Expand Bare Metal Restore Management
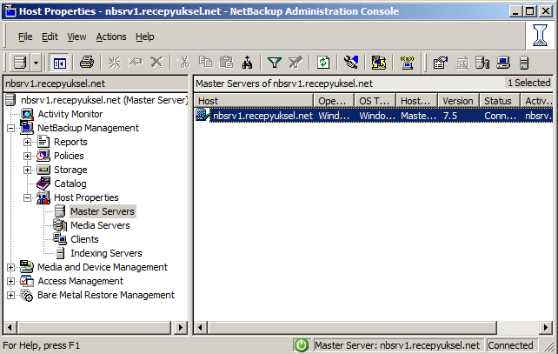This screenshot has width=558, height=354. click(10, 295)
